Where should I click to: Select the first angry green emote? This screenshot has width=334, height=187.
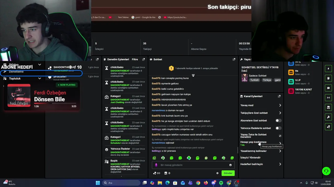(x=154, y=158)
